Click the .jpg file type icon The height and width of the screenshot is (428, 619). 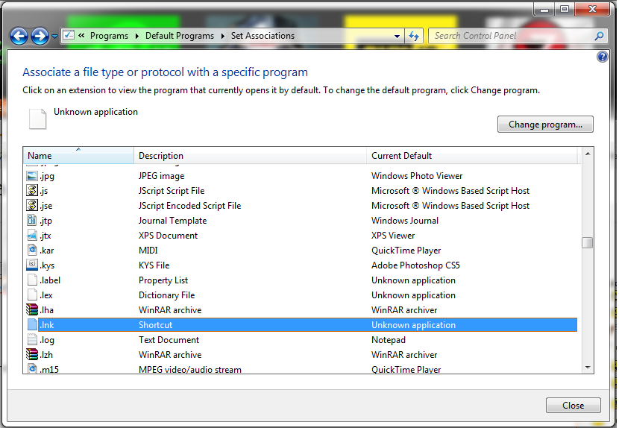click(x=32, y=176)
